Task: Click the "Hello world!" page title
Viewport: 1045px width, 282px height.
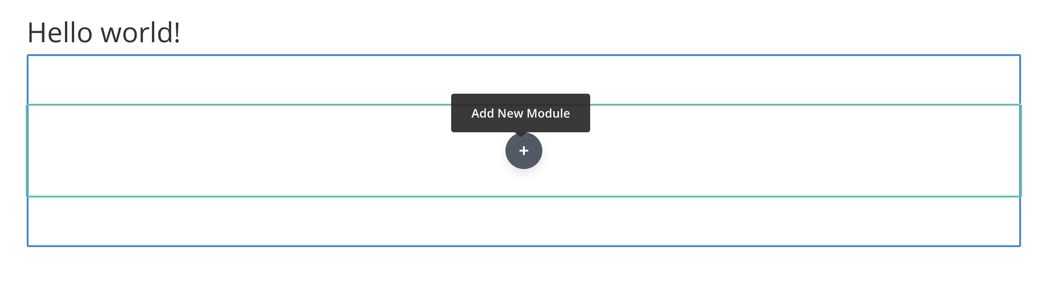Action: pos(104,33)
